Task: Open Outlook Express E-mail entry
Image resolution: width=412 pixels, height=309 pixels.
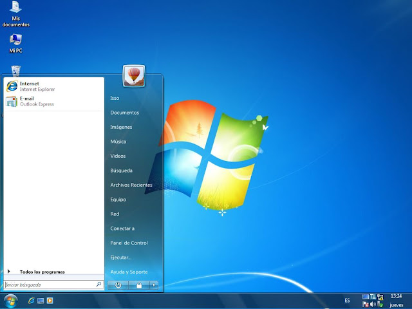Action: (x=54, y=101)
